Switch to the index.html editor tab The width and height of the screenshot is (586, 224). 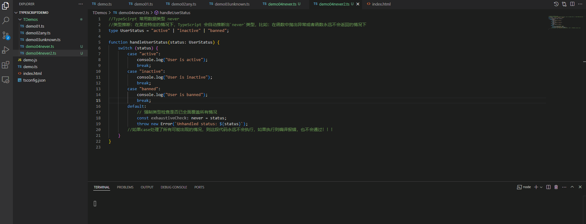tap(381, 4)
